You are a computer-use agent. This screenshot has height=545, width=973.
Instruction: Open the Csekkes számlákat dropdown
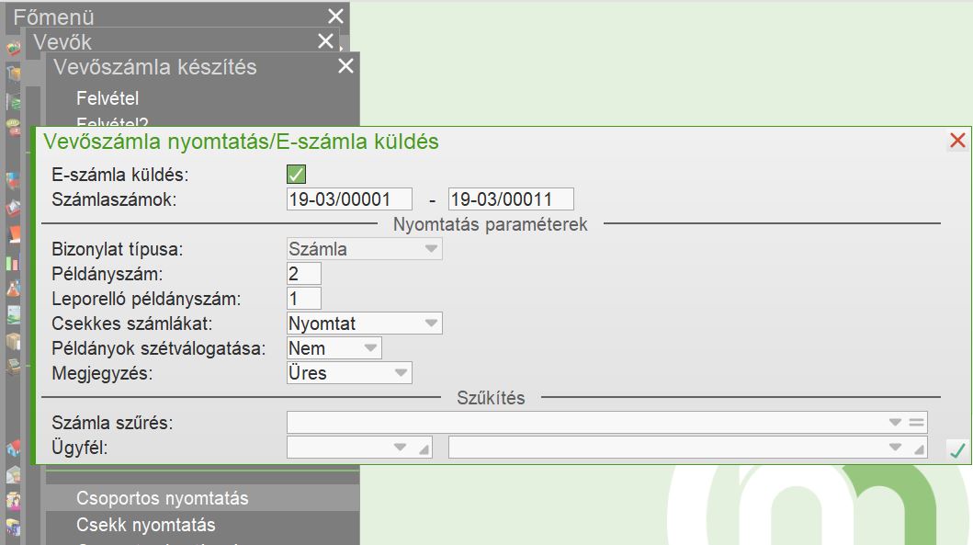pos(364,324)
